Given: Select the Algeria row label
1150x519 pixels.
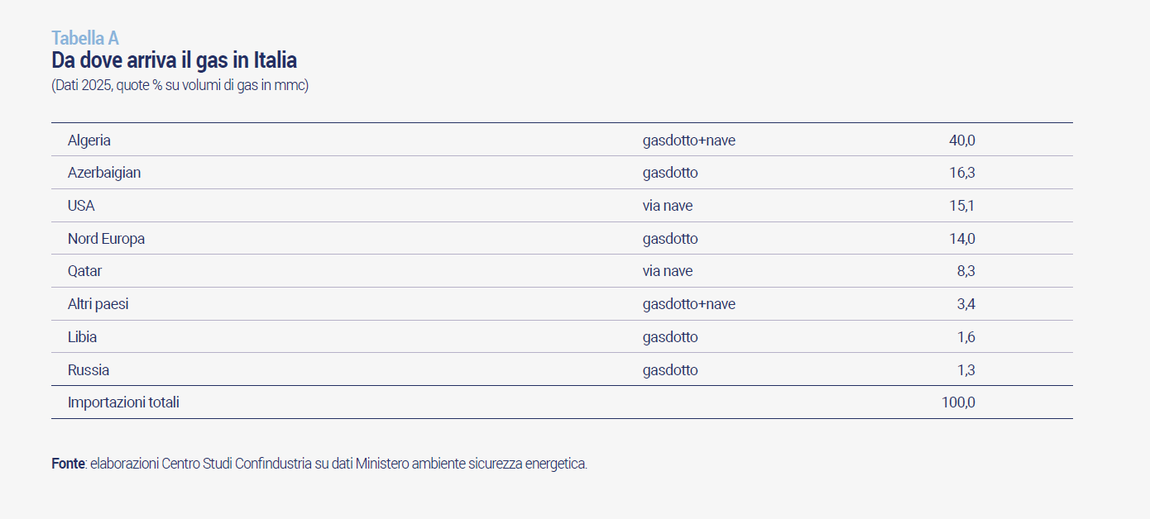Looking at the screenshot, I should [89, 140].
